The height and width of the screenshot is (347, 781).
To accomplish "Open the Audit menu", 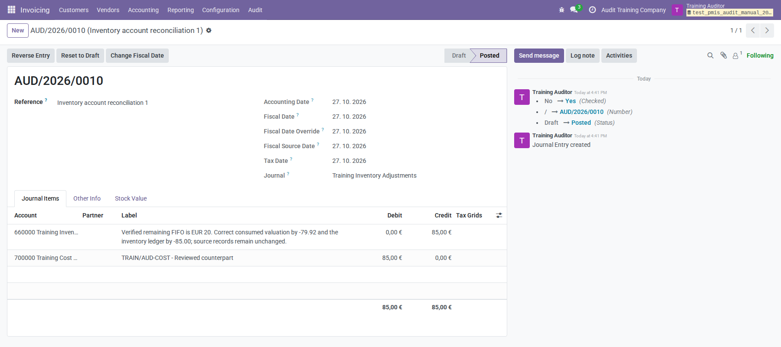I will pyautogui.click(x=255, y=10).
